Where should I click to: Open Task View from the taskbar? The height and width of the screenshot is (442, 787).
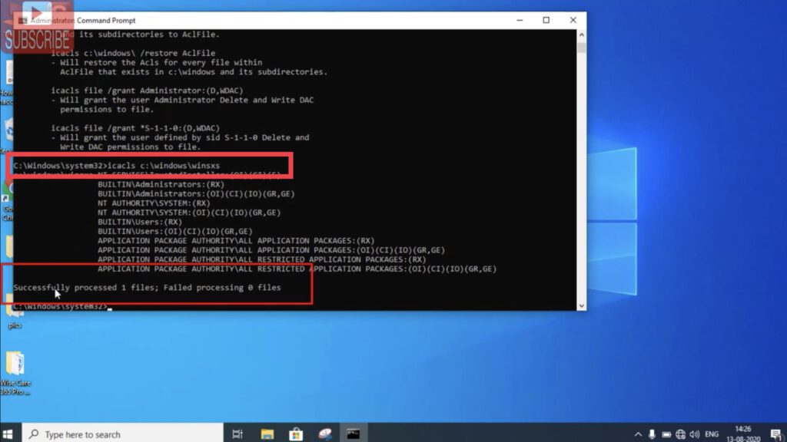pos(237,434)
